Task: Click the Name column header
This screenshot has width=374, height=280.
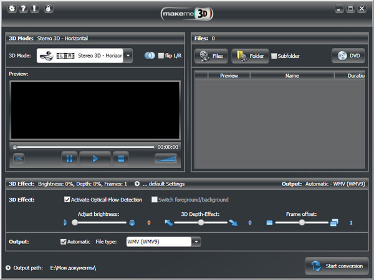Action: tap(292, 76)
